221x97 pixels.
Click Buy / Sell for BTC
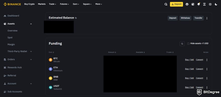point(189,60)
